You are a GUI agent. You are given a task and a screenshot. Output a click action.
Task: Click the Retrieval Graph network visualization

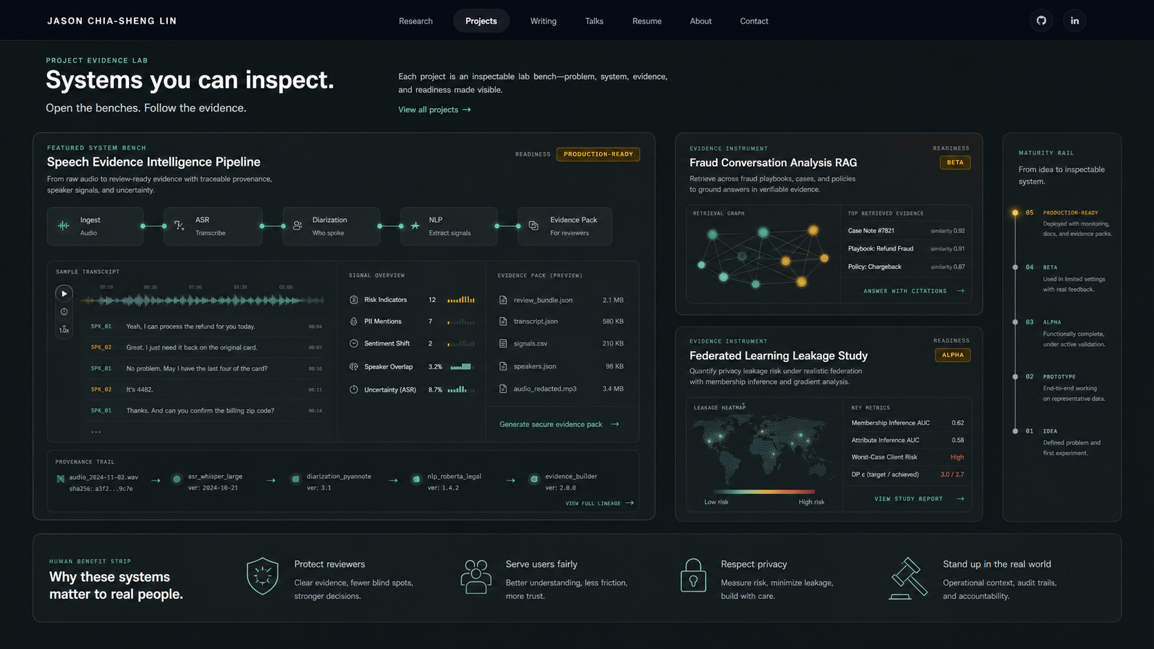[763, 256]
